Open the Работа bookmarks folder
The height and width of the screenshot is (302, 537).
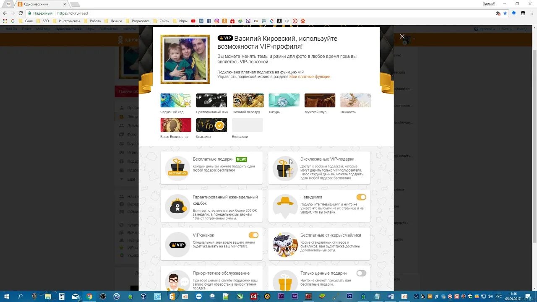tap(92, 21)
